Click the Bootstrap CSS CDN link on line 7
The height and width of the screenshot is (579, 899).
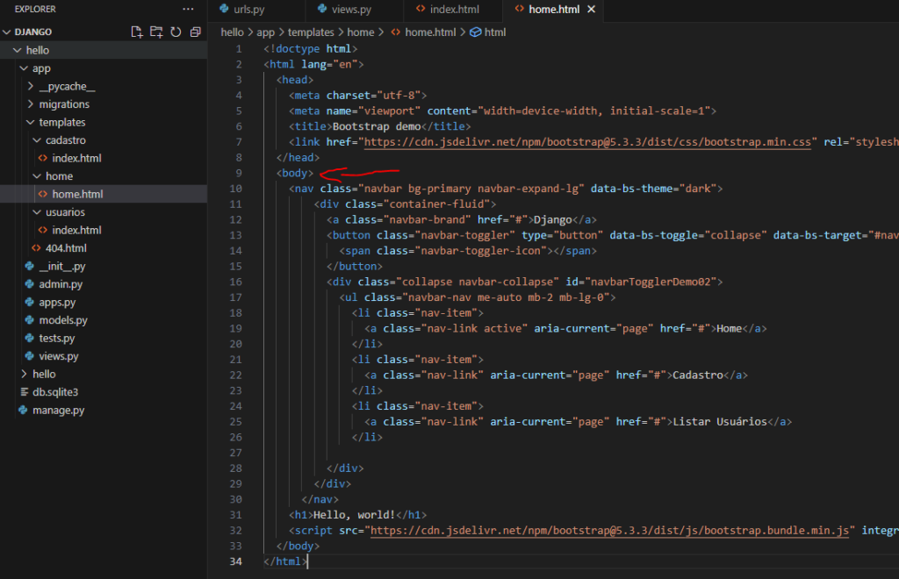[590, 142]
